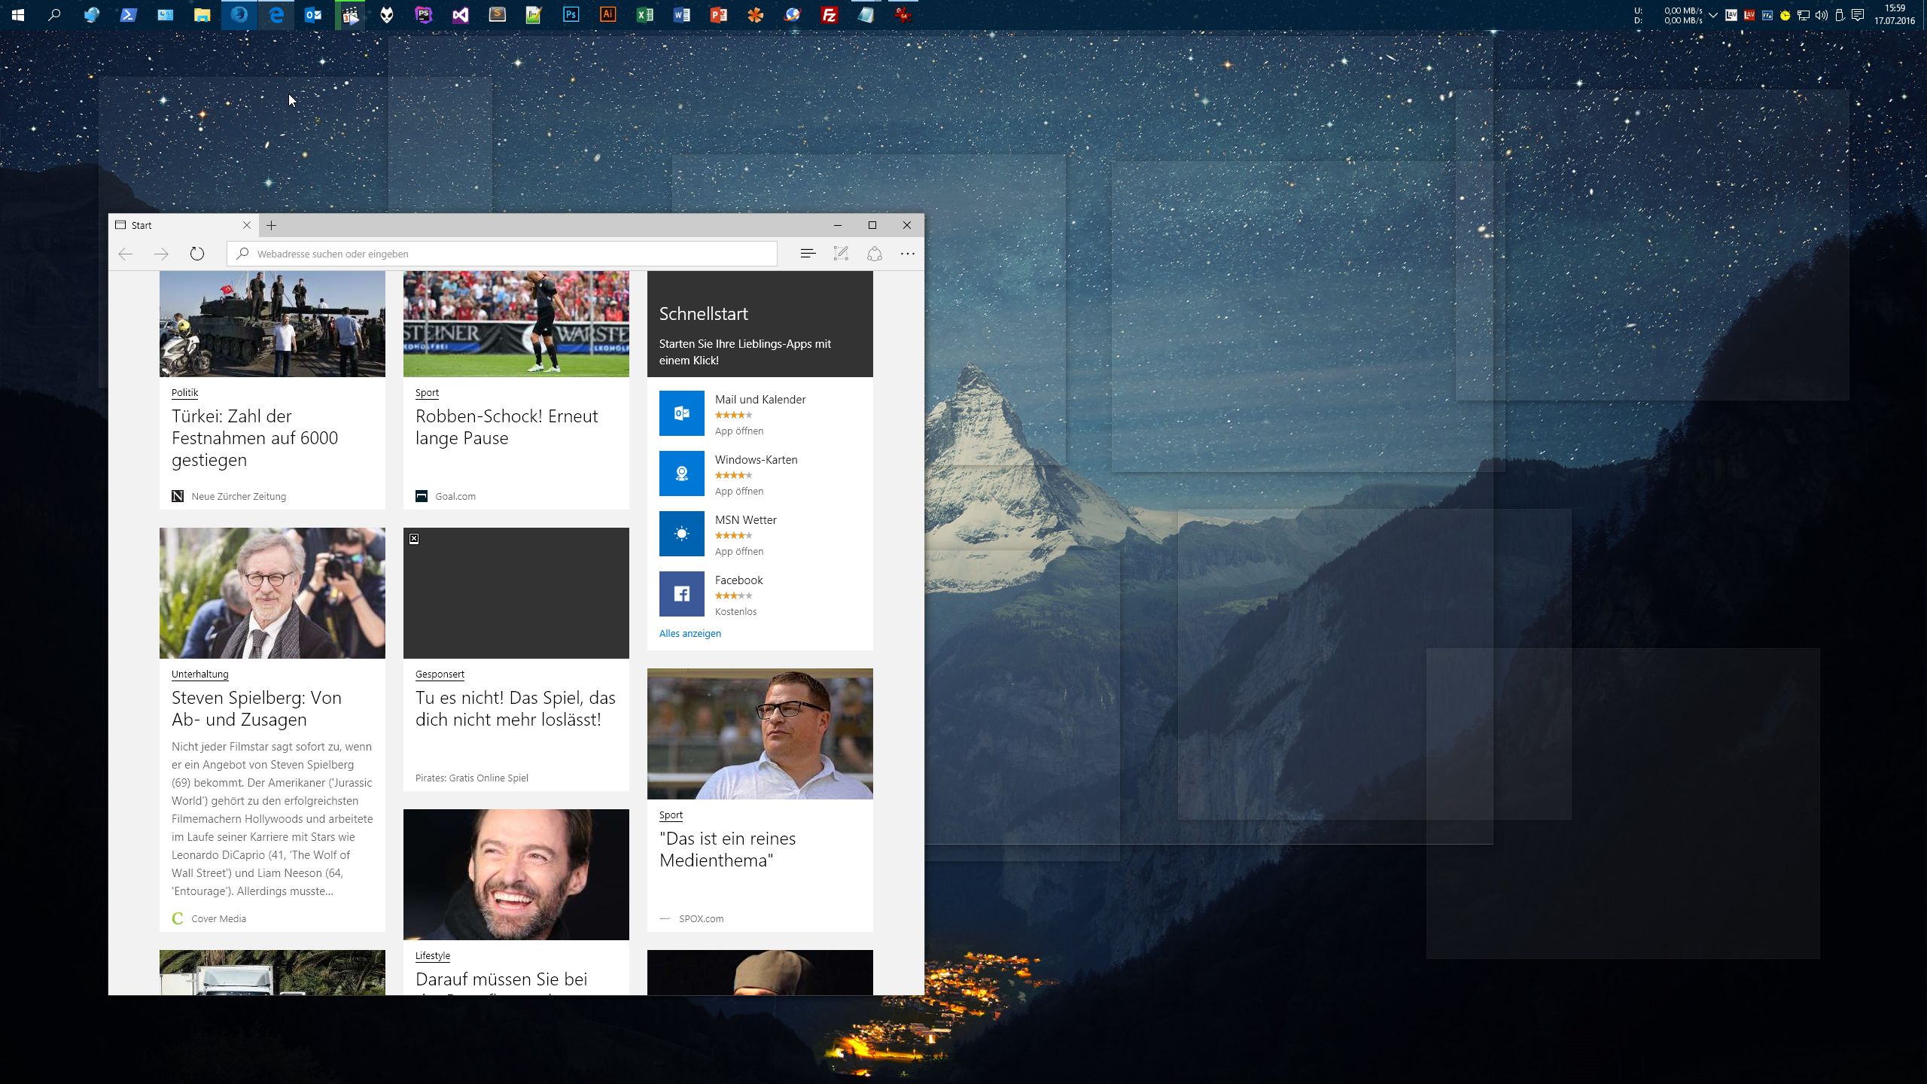Open the Hub (favorites) icon in Edge
The width and height of the screenshot is (1927, 1084).
pos(808,254)
